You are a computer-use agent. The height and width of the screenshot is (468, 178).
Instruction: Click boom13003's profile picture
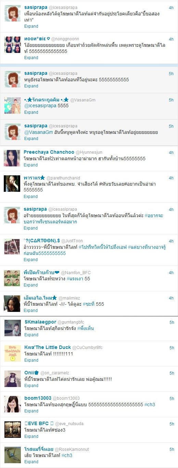point(13,404)
